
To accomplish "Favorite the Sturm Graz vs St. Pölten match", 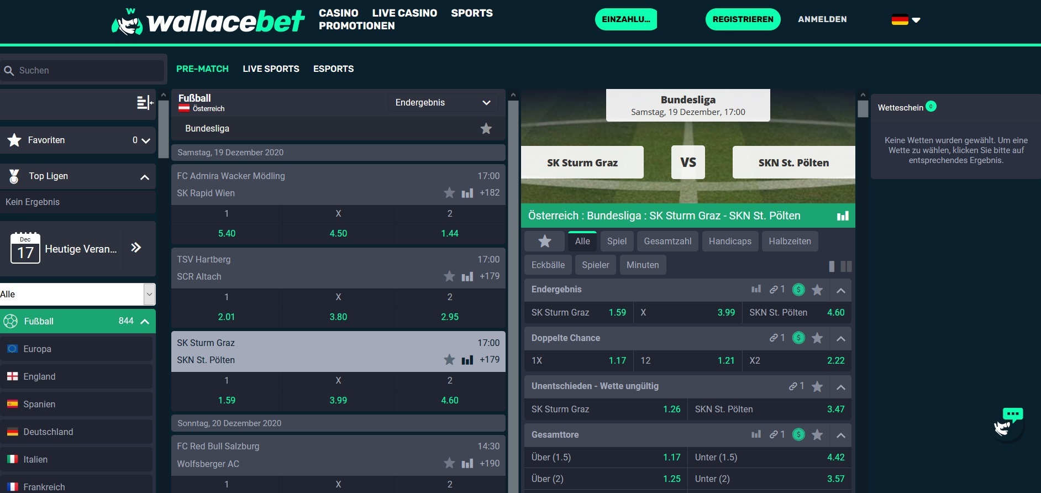I will (x=449, y=360).
